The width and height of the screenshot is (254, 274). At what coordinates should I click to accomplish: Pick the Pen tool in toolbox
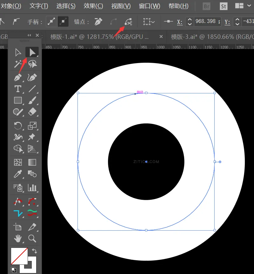[18, 77]
